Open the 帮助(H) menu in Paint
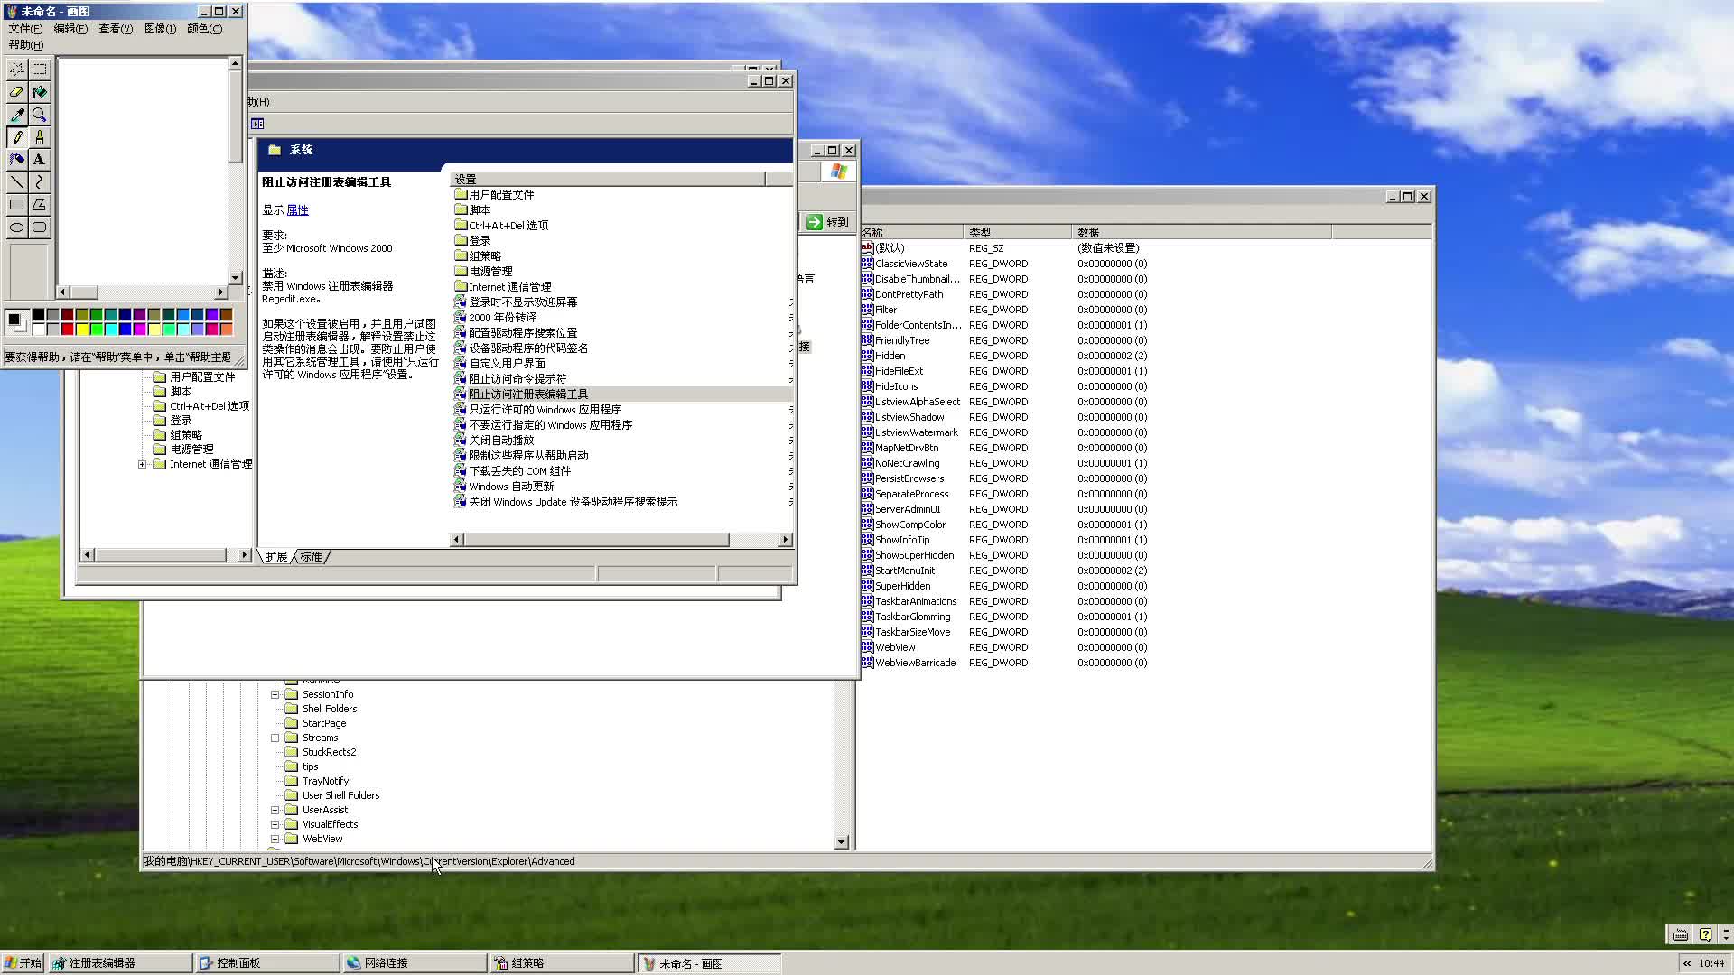Viewport: 1734px width, 975px height. coord(25,45)
